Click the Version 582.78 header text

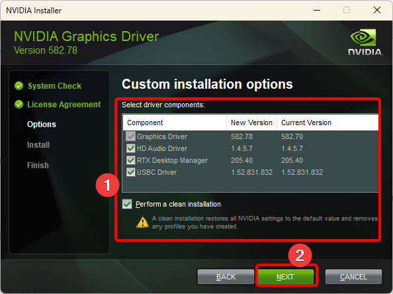click(46, 50)
